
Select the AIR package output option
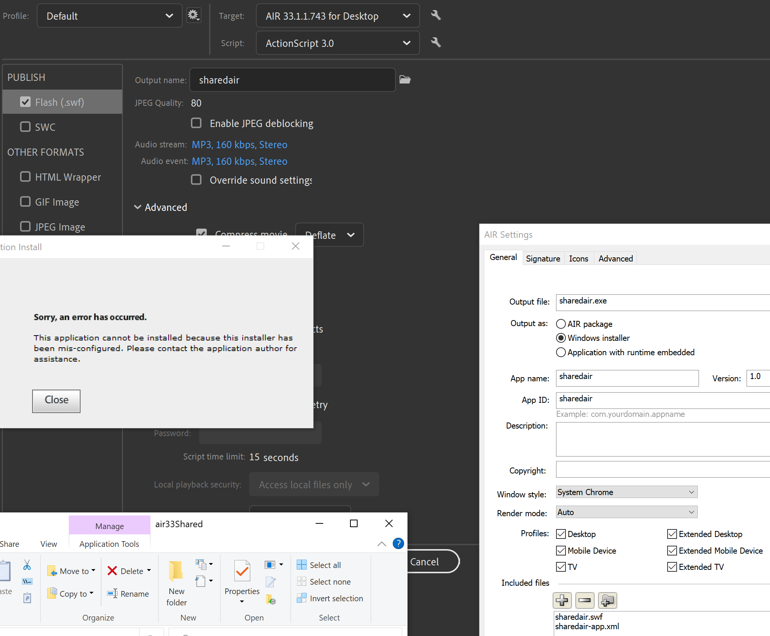click(x=561, y=324)
